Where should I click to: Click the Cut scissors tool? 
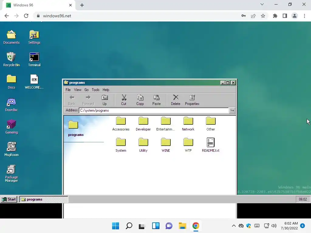tap(124, 100)
